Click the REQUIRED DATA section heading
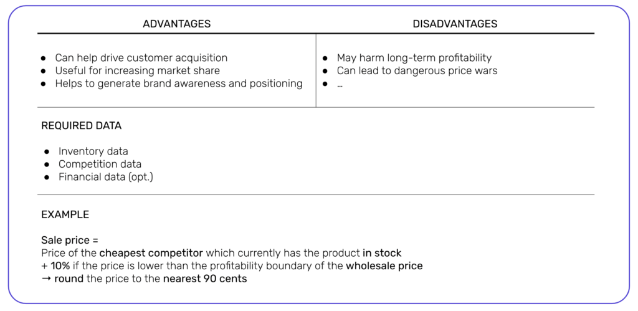This screenshot has width=638, height=311. click(x=82, y=126)
